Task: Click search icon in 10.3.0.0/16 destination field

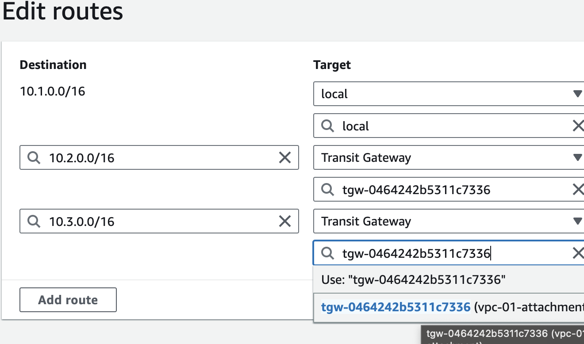Action: [34, 222]
